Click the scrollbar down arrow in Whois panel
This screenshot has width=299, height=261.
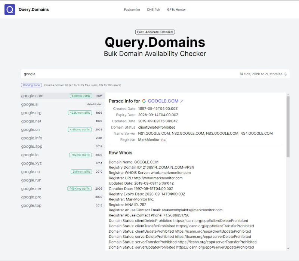coord(288,248)
